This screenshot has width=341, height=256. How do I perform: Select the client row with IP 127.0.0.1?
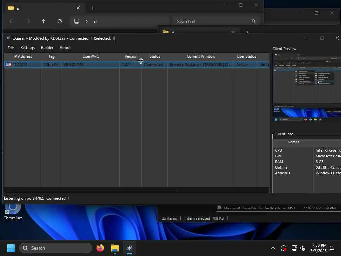click(137, 65)
